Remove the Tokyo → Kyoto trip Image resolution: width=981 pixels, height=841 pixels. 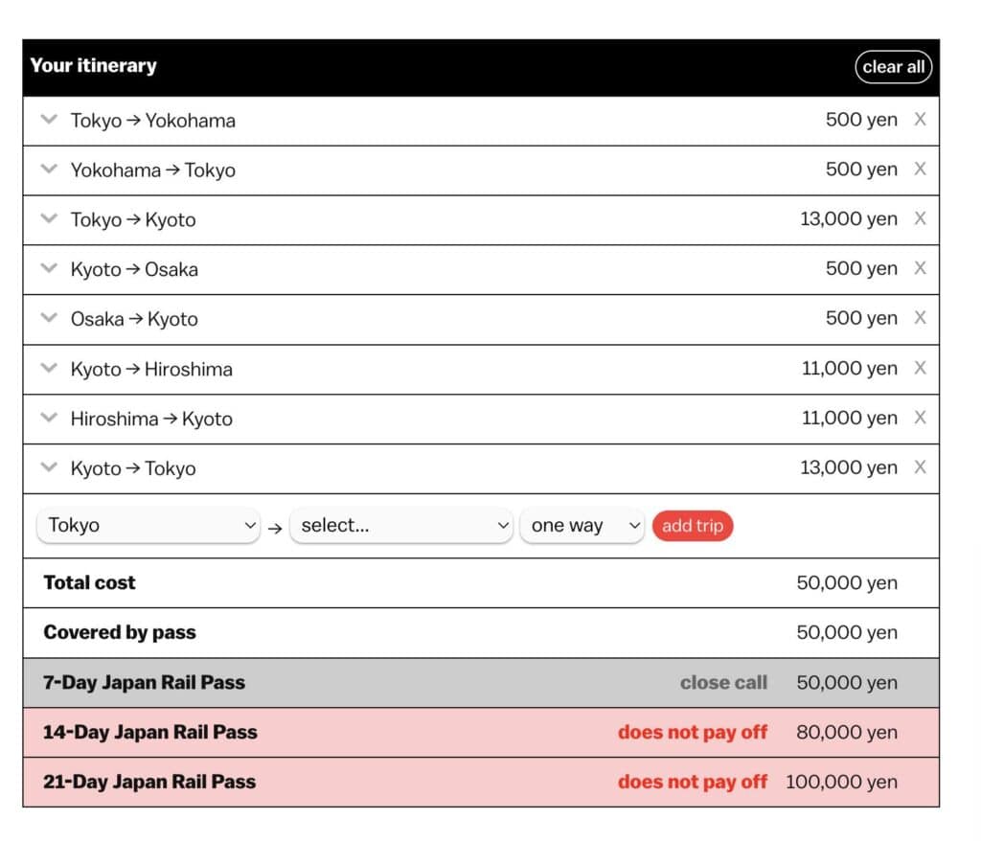[x=920, y=219]
